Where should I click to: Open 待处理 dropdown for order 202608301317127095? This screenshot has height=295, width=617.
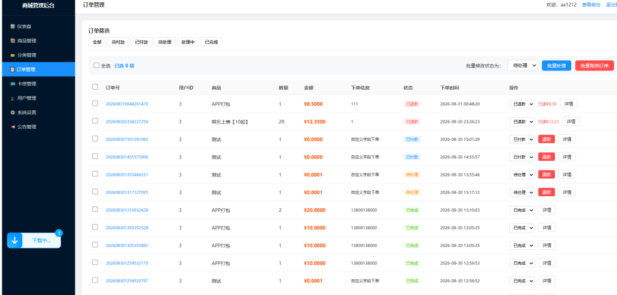pos(522,192)
